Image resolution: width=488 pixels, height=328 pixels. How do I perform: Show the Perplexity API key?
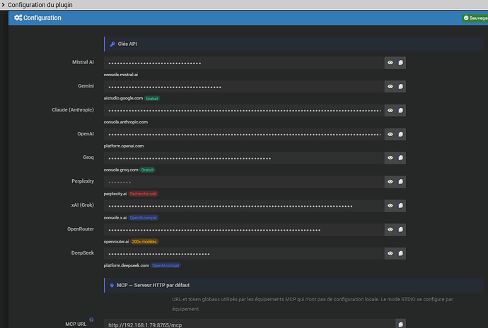click(390, 182)
